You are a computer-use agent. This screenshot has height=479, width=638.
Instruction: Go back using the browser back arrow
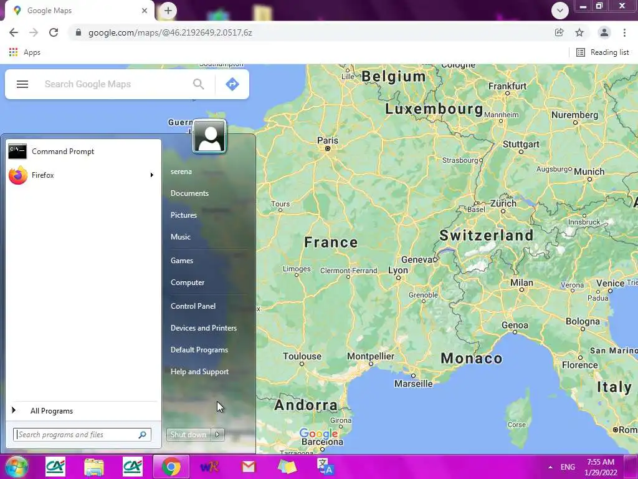tap(14, 32)
